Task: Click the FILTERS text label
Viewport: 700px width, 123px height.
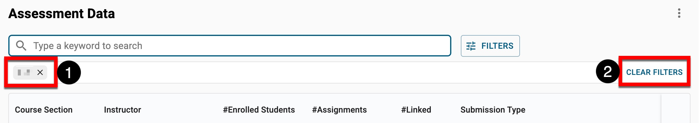Action: pos(497,46)
